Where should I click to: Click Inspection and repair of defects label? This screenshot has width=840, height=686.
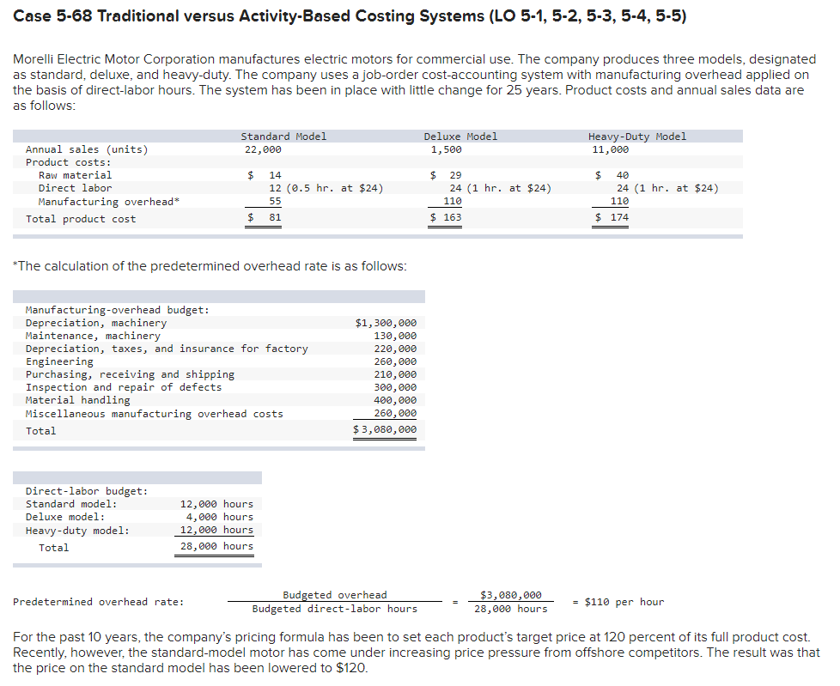pos(123,387)
